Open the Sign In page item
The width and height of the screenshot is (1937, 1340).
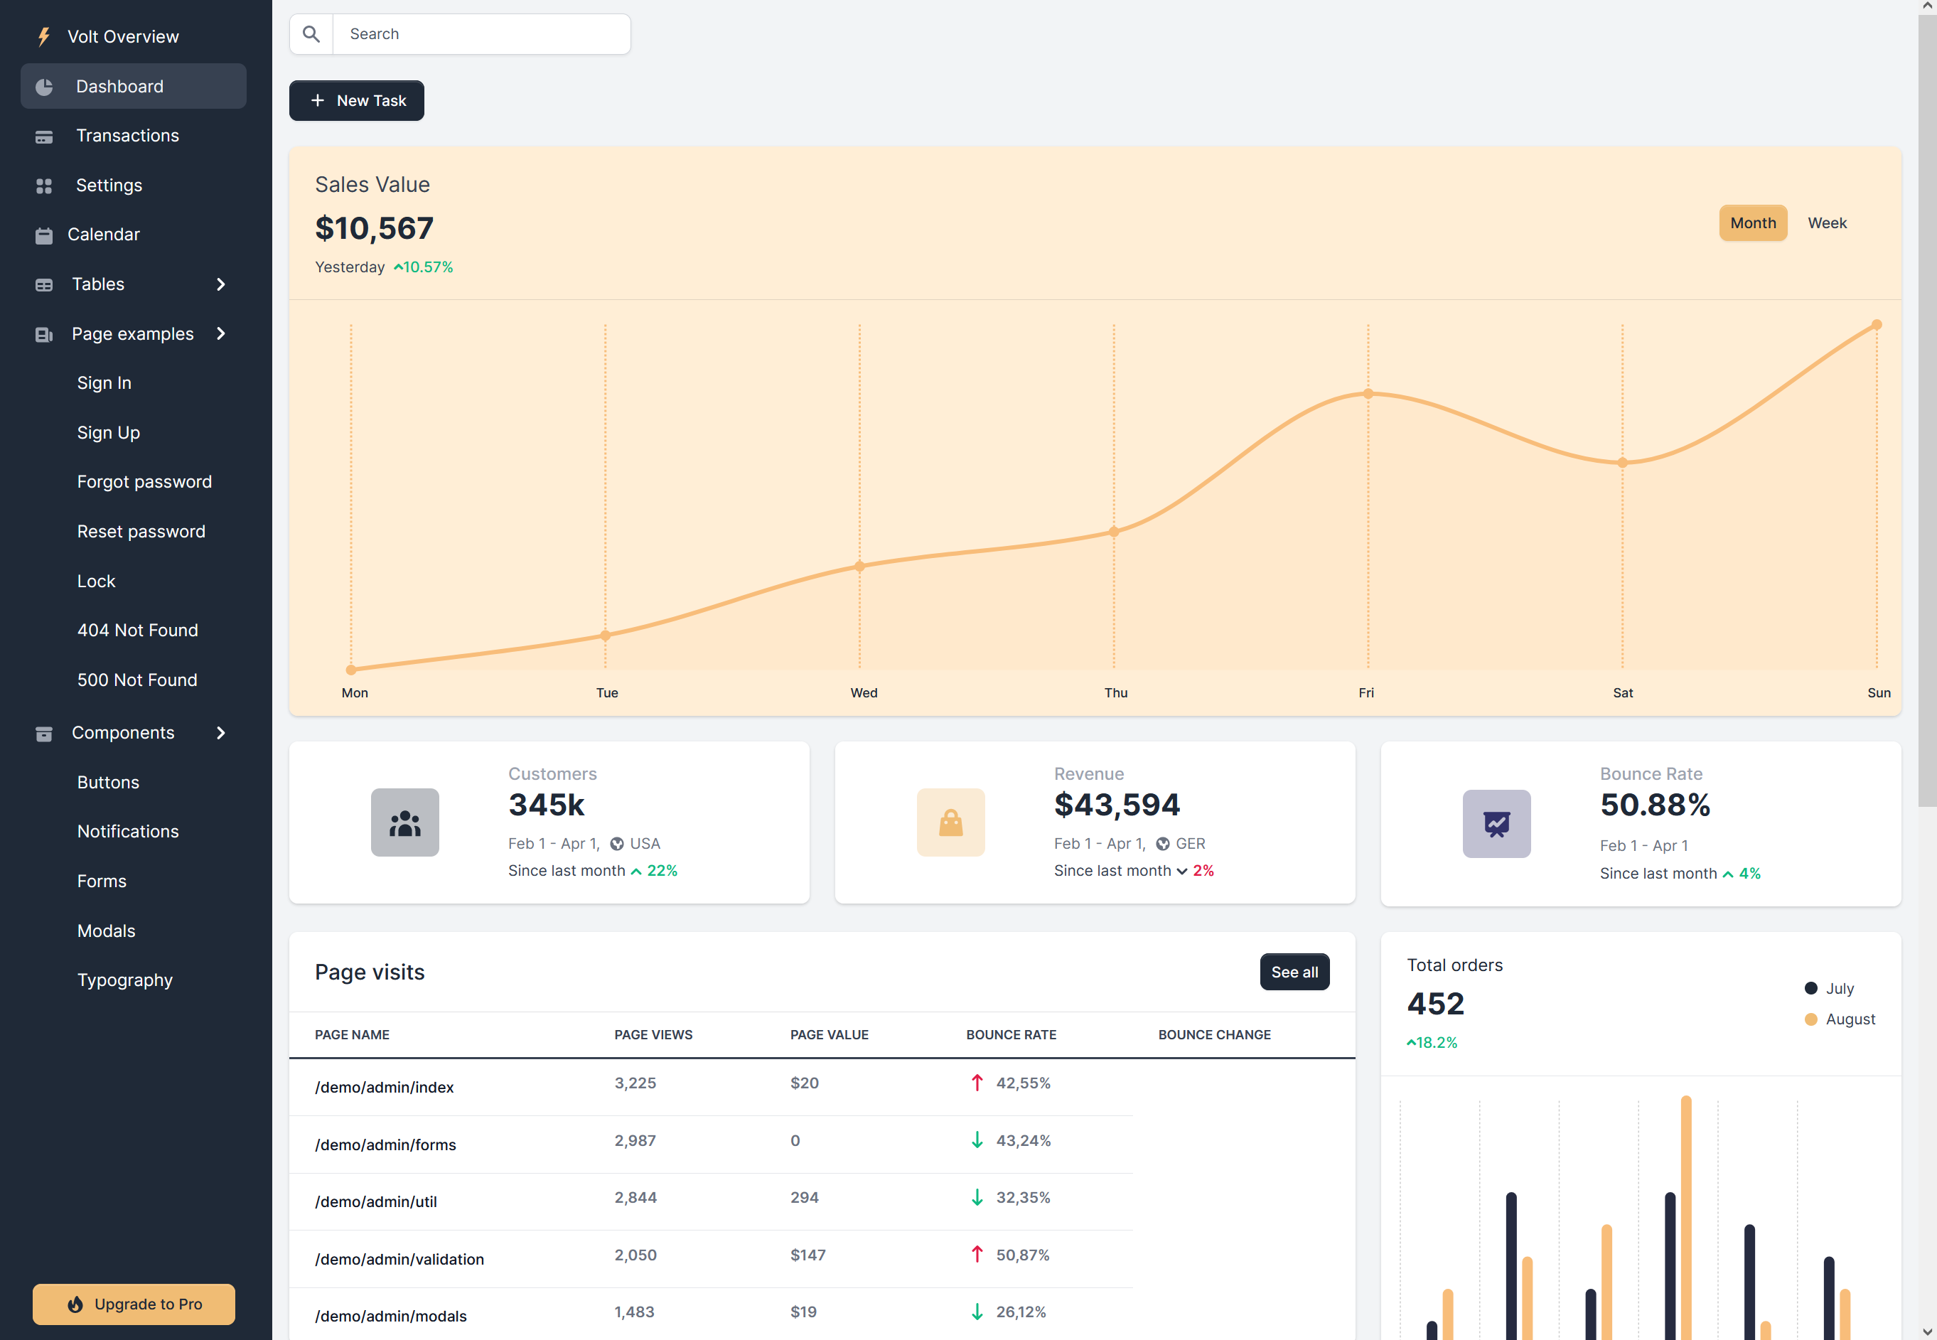(104, 384)
